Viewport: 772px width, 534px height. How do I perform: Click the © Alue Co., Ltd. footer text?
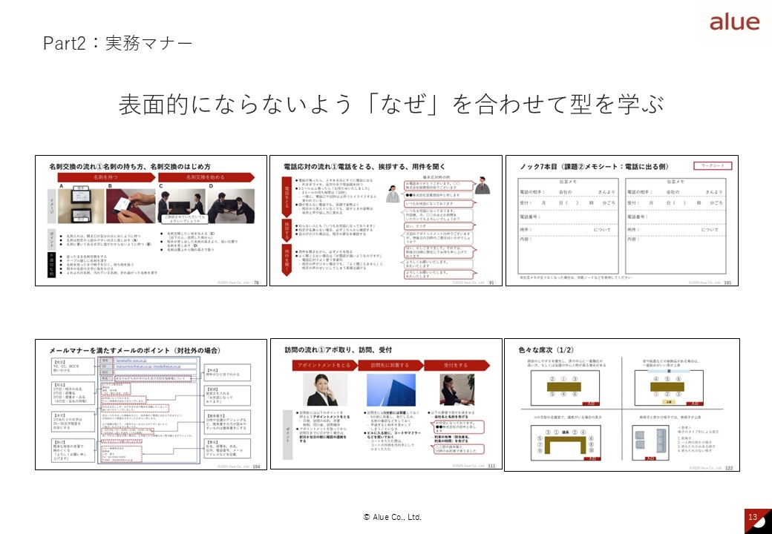[x=393, y=517]
